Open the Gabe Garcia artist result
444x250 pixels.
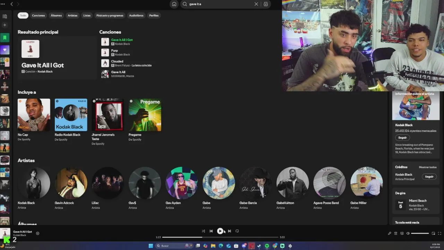[x=256, y=183]
